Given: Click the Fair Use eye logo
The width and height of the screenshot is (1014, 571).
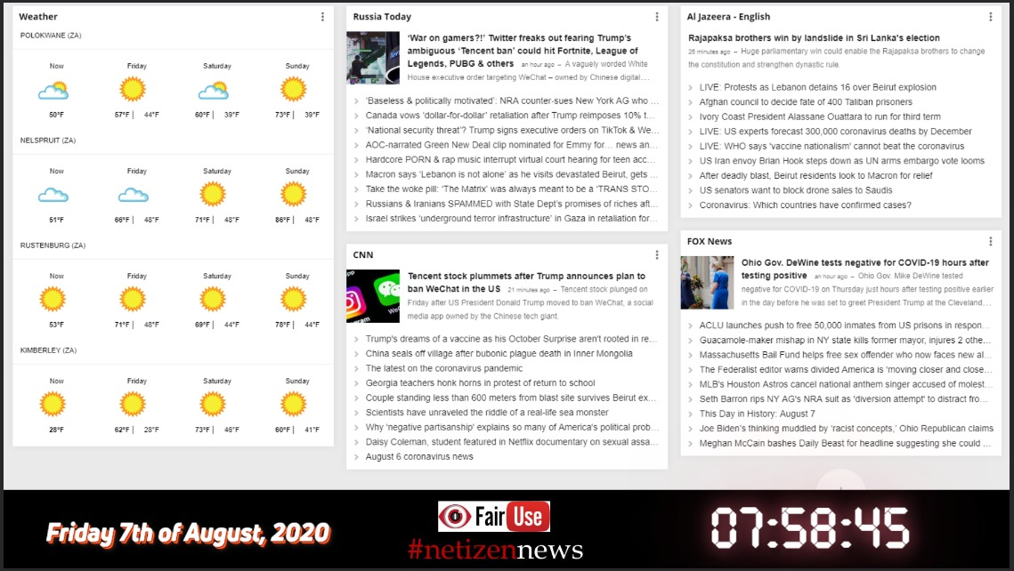Looking at the screenshot, I should pos(455,516).
